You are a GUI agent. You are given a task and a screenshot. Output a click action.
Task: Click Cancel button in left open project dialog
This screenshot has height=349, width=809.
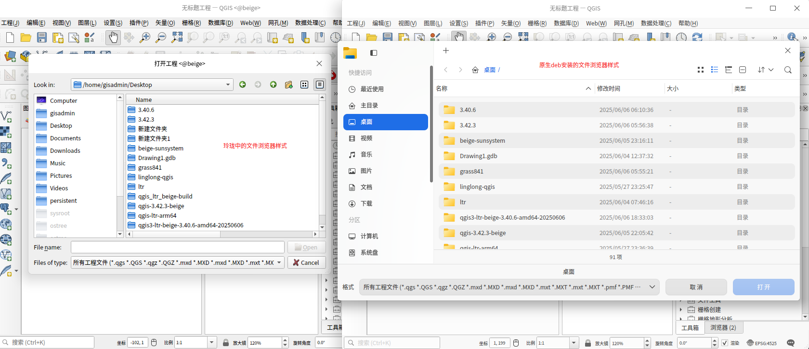306,262
